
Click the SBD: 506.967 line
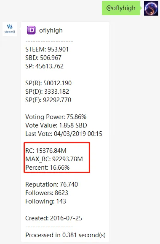(43, 58)
